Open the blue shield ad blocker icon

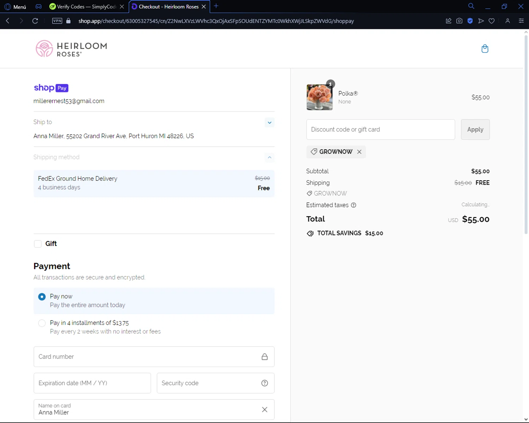[470, 21]
